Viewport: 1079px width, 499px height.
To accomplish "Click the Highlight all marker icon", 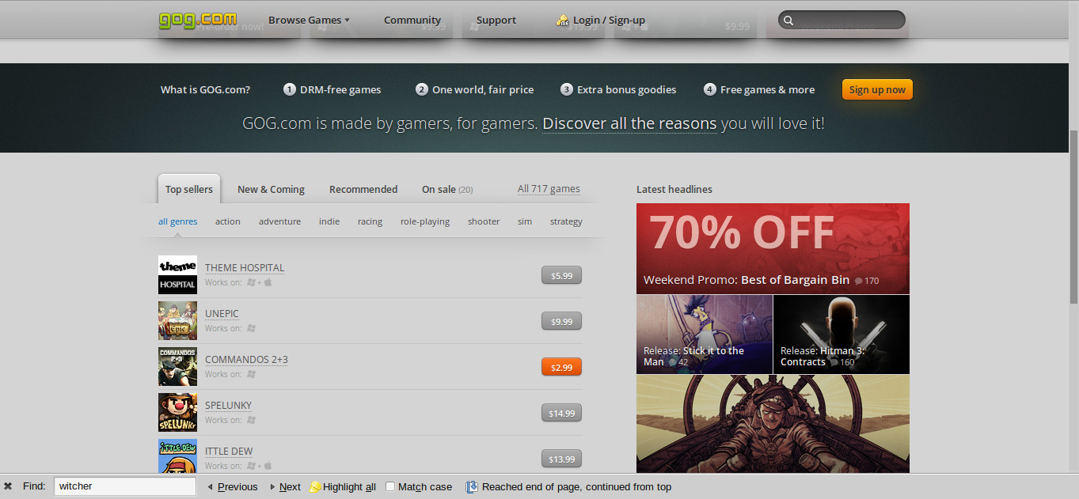I will click(x=314, y=487).
